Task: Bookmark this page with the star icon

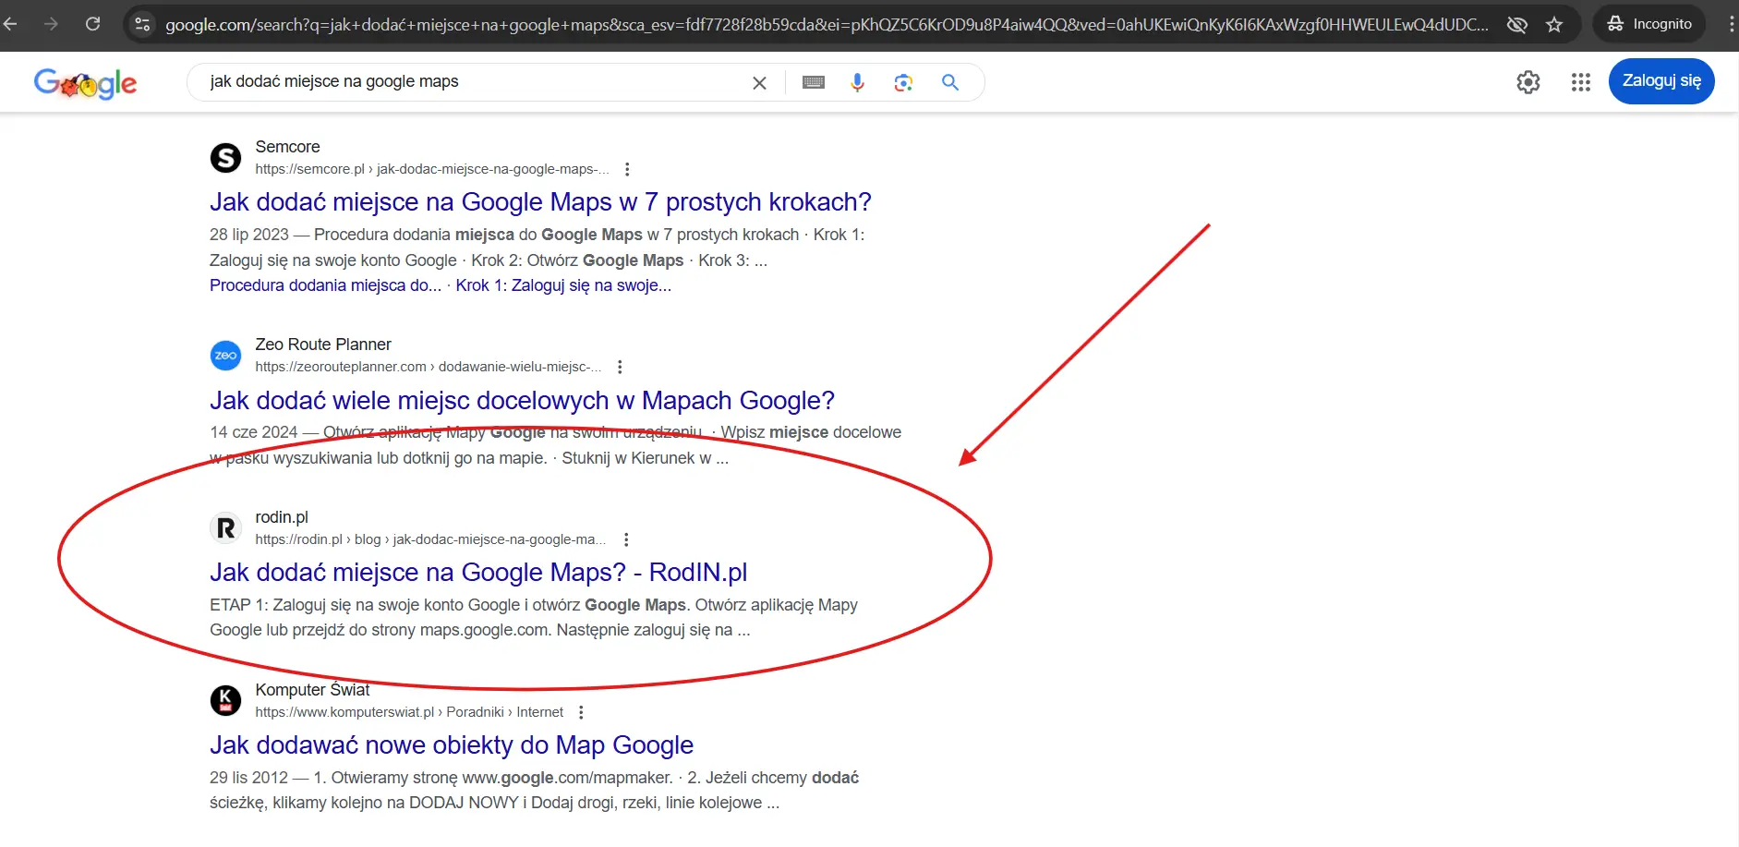Action: pos(1554,25)
